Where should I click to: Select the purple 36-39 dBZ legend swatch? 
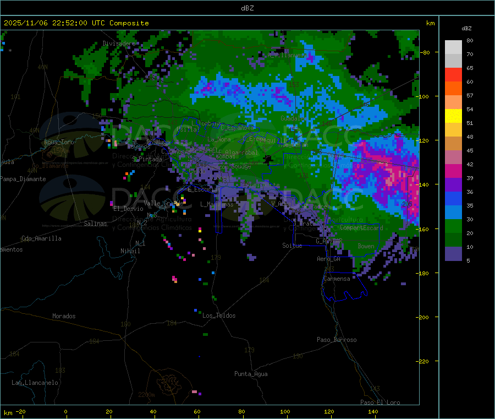pos(453,185)
